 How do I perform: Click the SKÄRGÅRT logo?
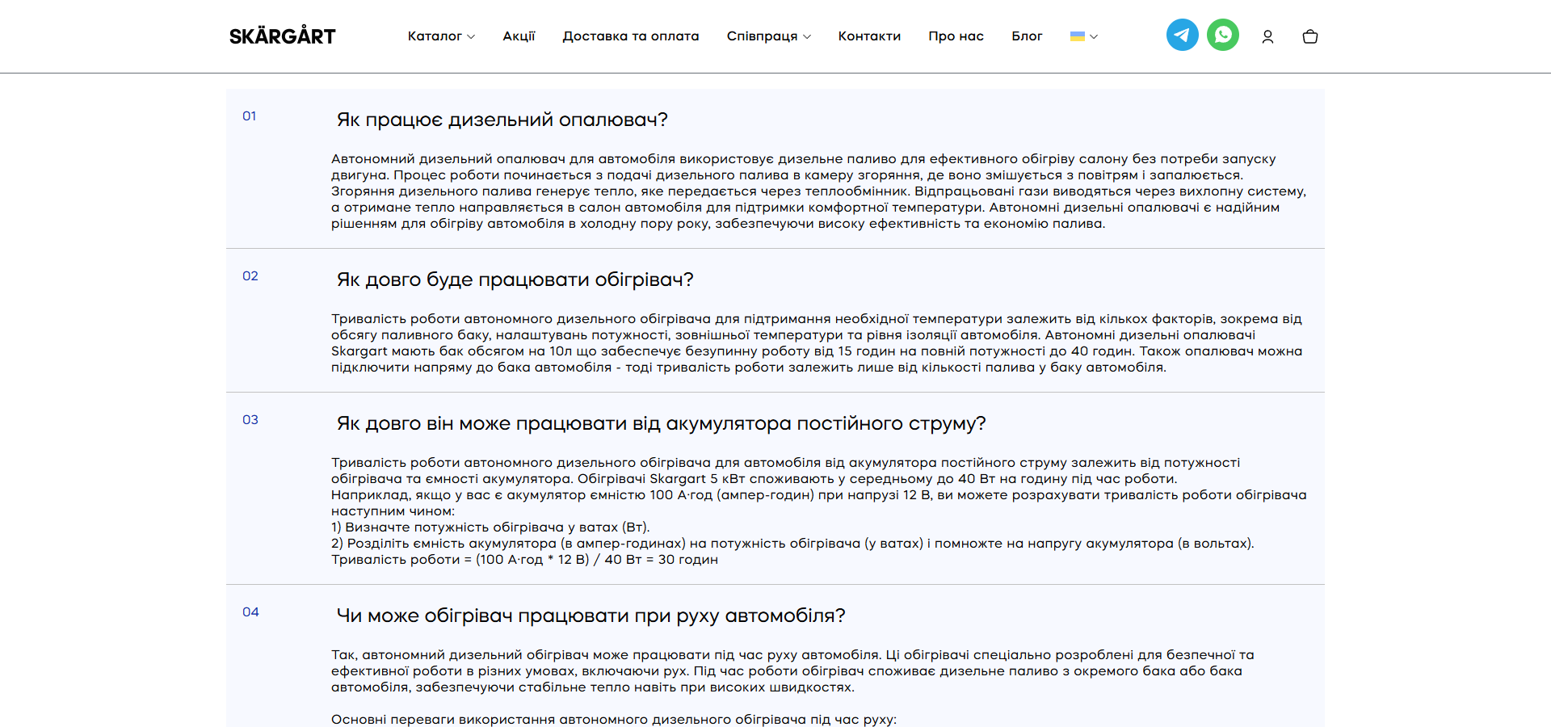pyautogui.click(x=282, y=36)
